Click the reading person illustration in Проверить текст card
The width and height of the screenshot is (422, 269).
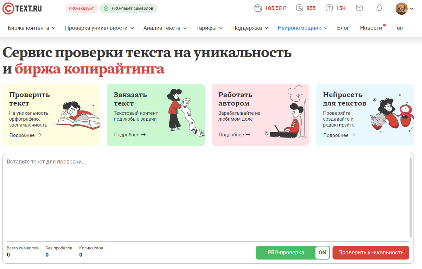(x=76, y=114)
